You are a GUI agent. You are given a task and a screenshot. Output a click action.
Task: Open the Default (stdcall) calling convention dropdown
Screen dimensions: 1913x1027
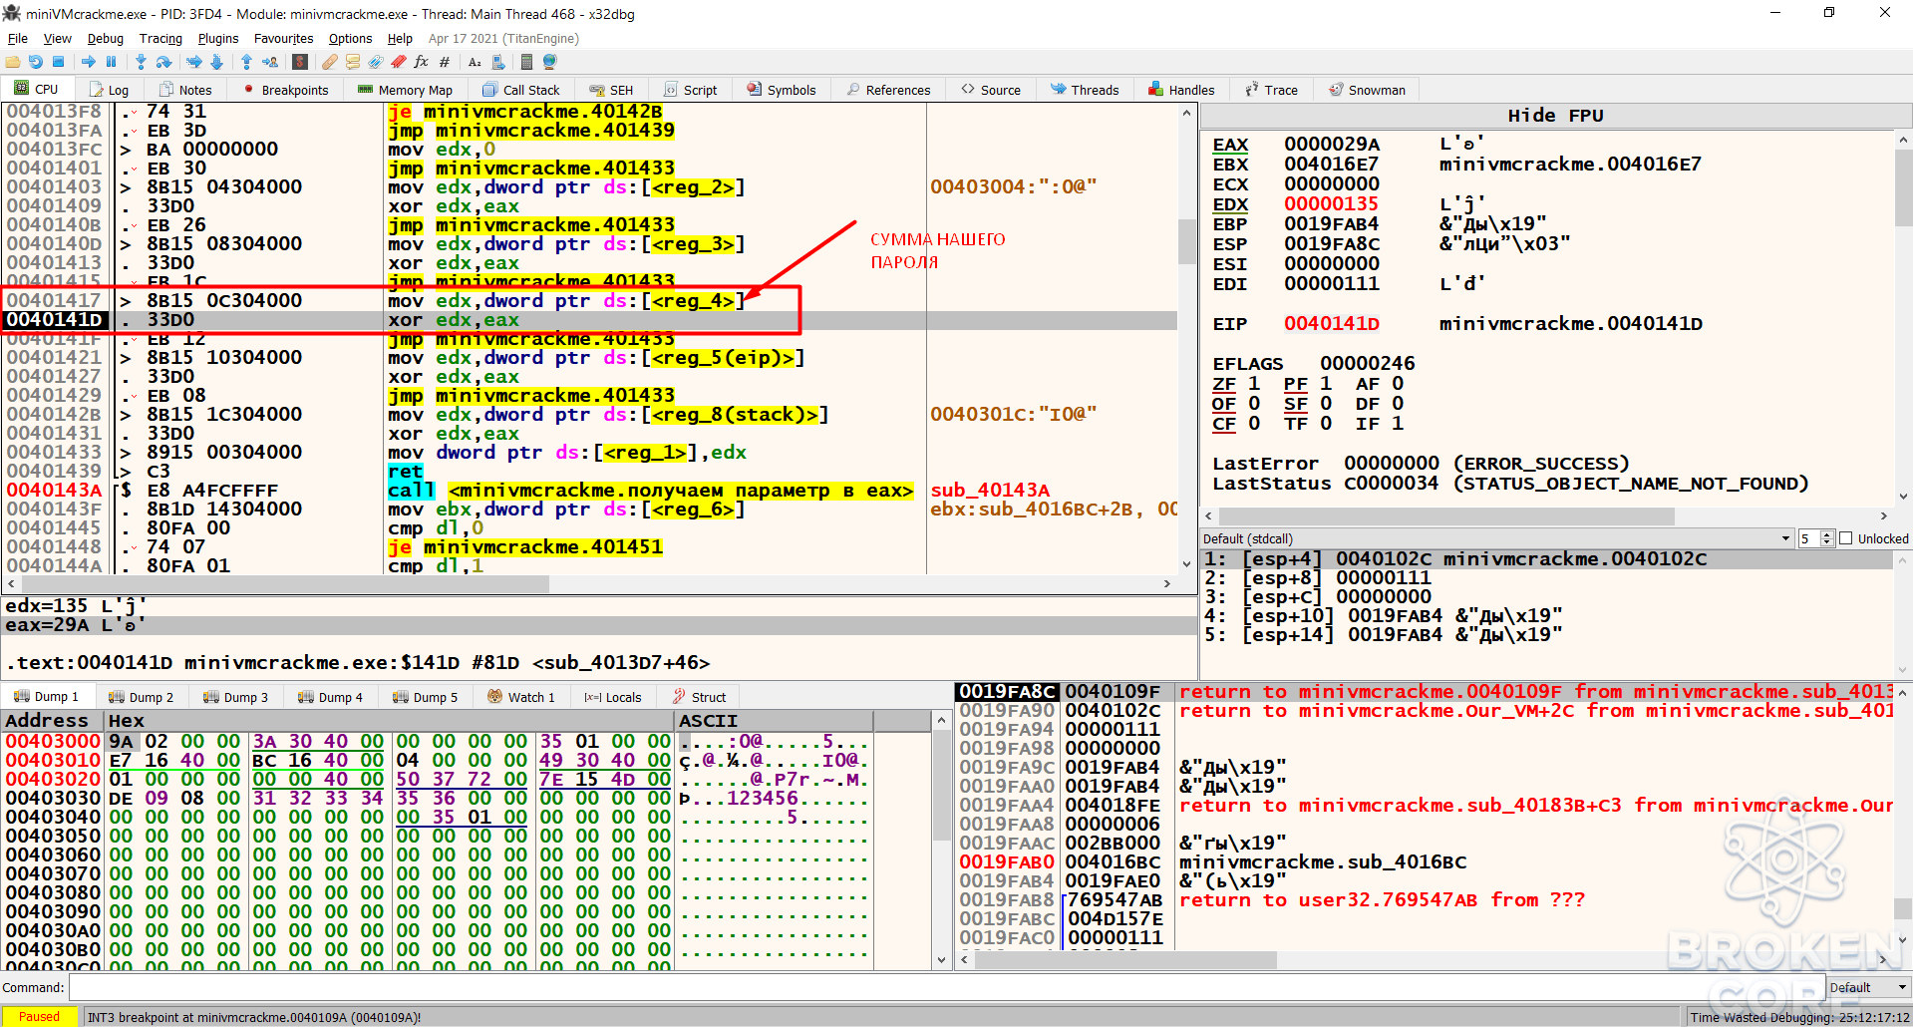pyautogui.click(x=1497, y=538)
